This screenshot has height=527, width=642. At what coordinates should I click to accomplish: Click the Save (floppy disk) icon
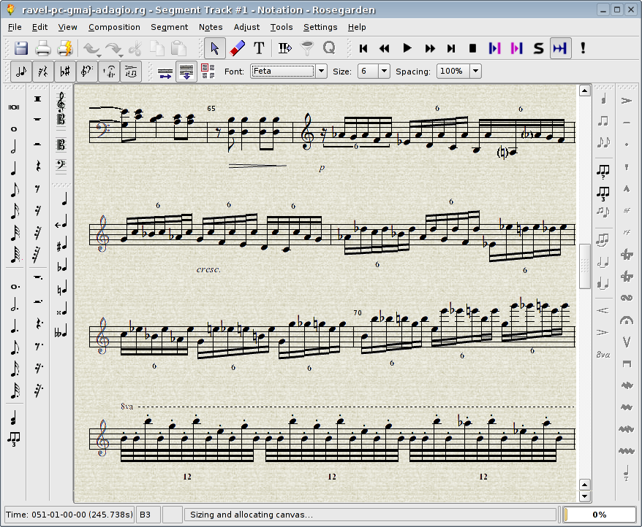[21, 48]
